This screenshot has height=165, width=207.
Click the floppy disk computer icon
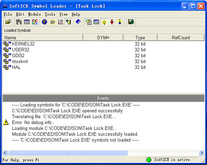pos(131,22)
